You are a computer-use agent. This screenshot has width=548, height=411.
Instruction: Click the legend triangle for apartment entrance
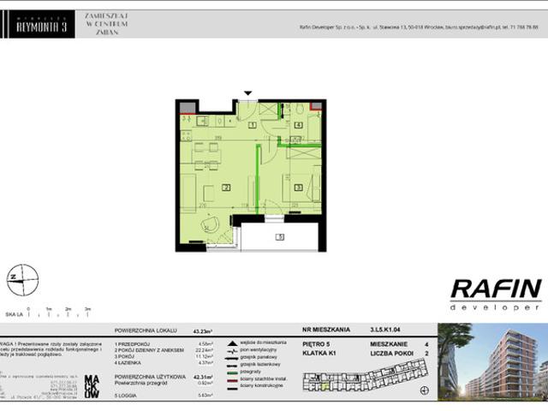coord(232,343)
